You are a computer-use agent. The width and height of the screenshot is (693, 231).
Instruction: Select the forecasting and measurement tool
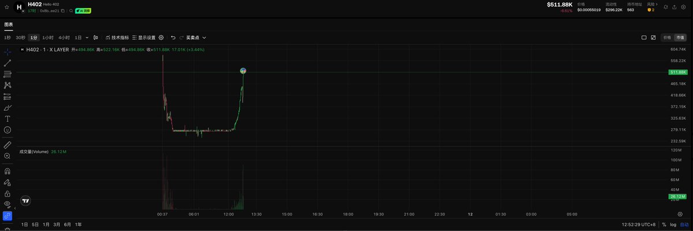click(8, 96)
